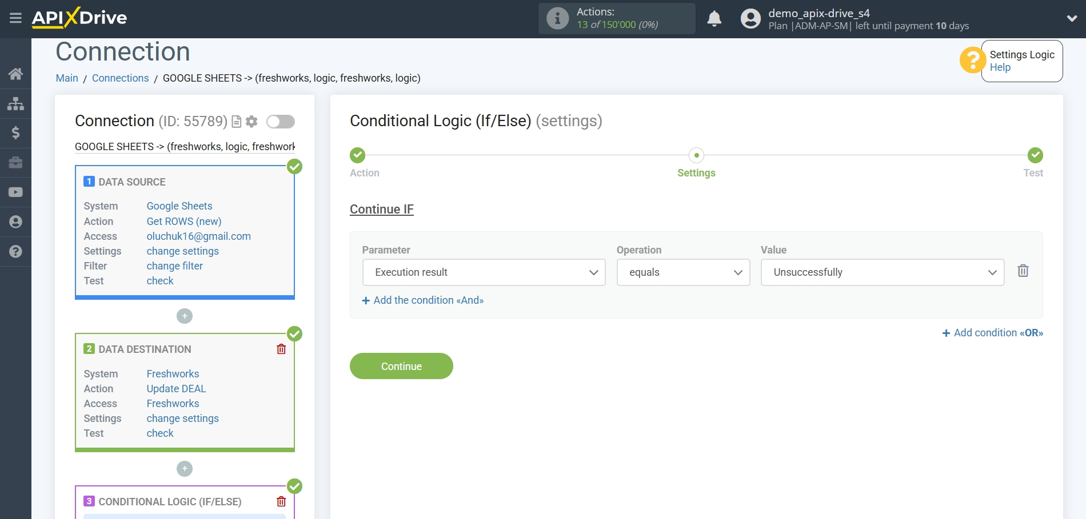
Task: Add condition «OR»
Action: coord(993,333)
